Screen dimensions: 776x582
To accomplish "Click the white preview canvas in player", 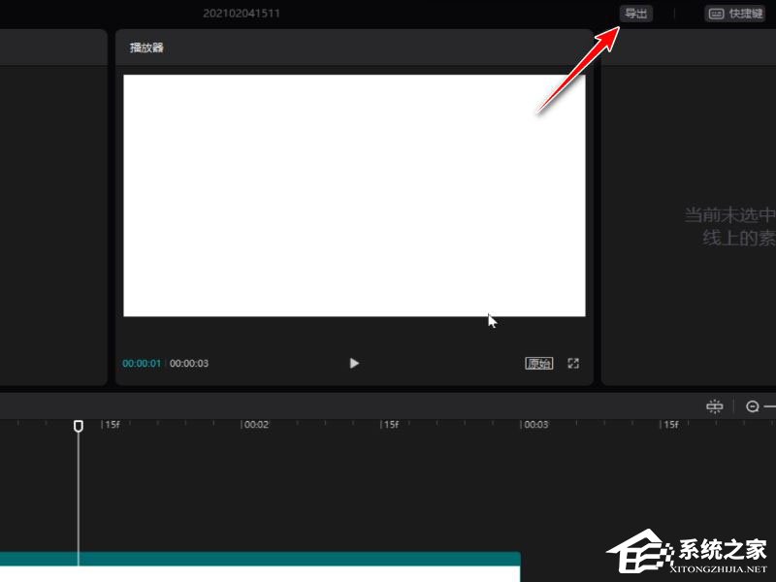I will click(354, 196).
